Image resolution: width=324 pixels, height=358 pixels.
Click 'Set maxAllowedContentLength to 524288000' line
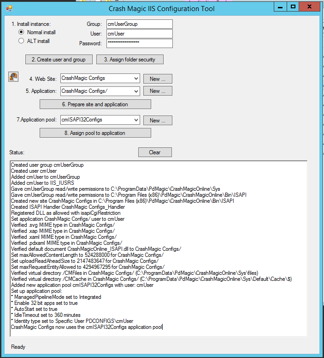pos(87,255)
